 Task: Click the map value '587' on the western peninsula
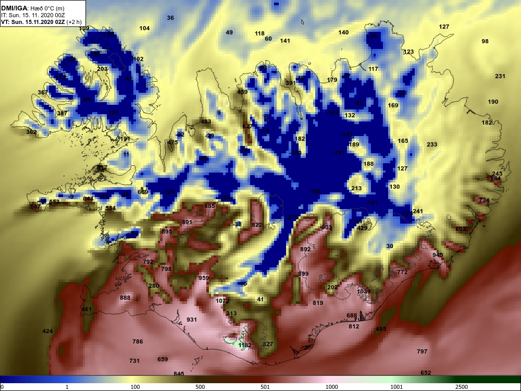click(35, 206)
